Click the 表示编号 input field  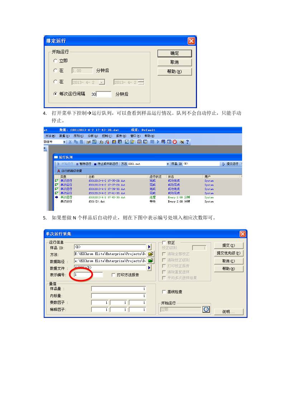coord(88,275)
